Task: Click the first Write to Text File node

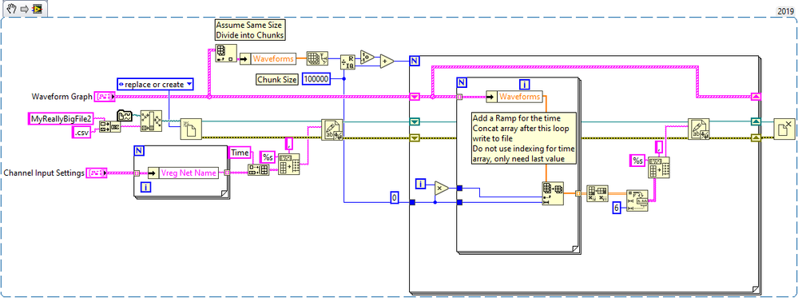Action: (332, 129)
